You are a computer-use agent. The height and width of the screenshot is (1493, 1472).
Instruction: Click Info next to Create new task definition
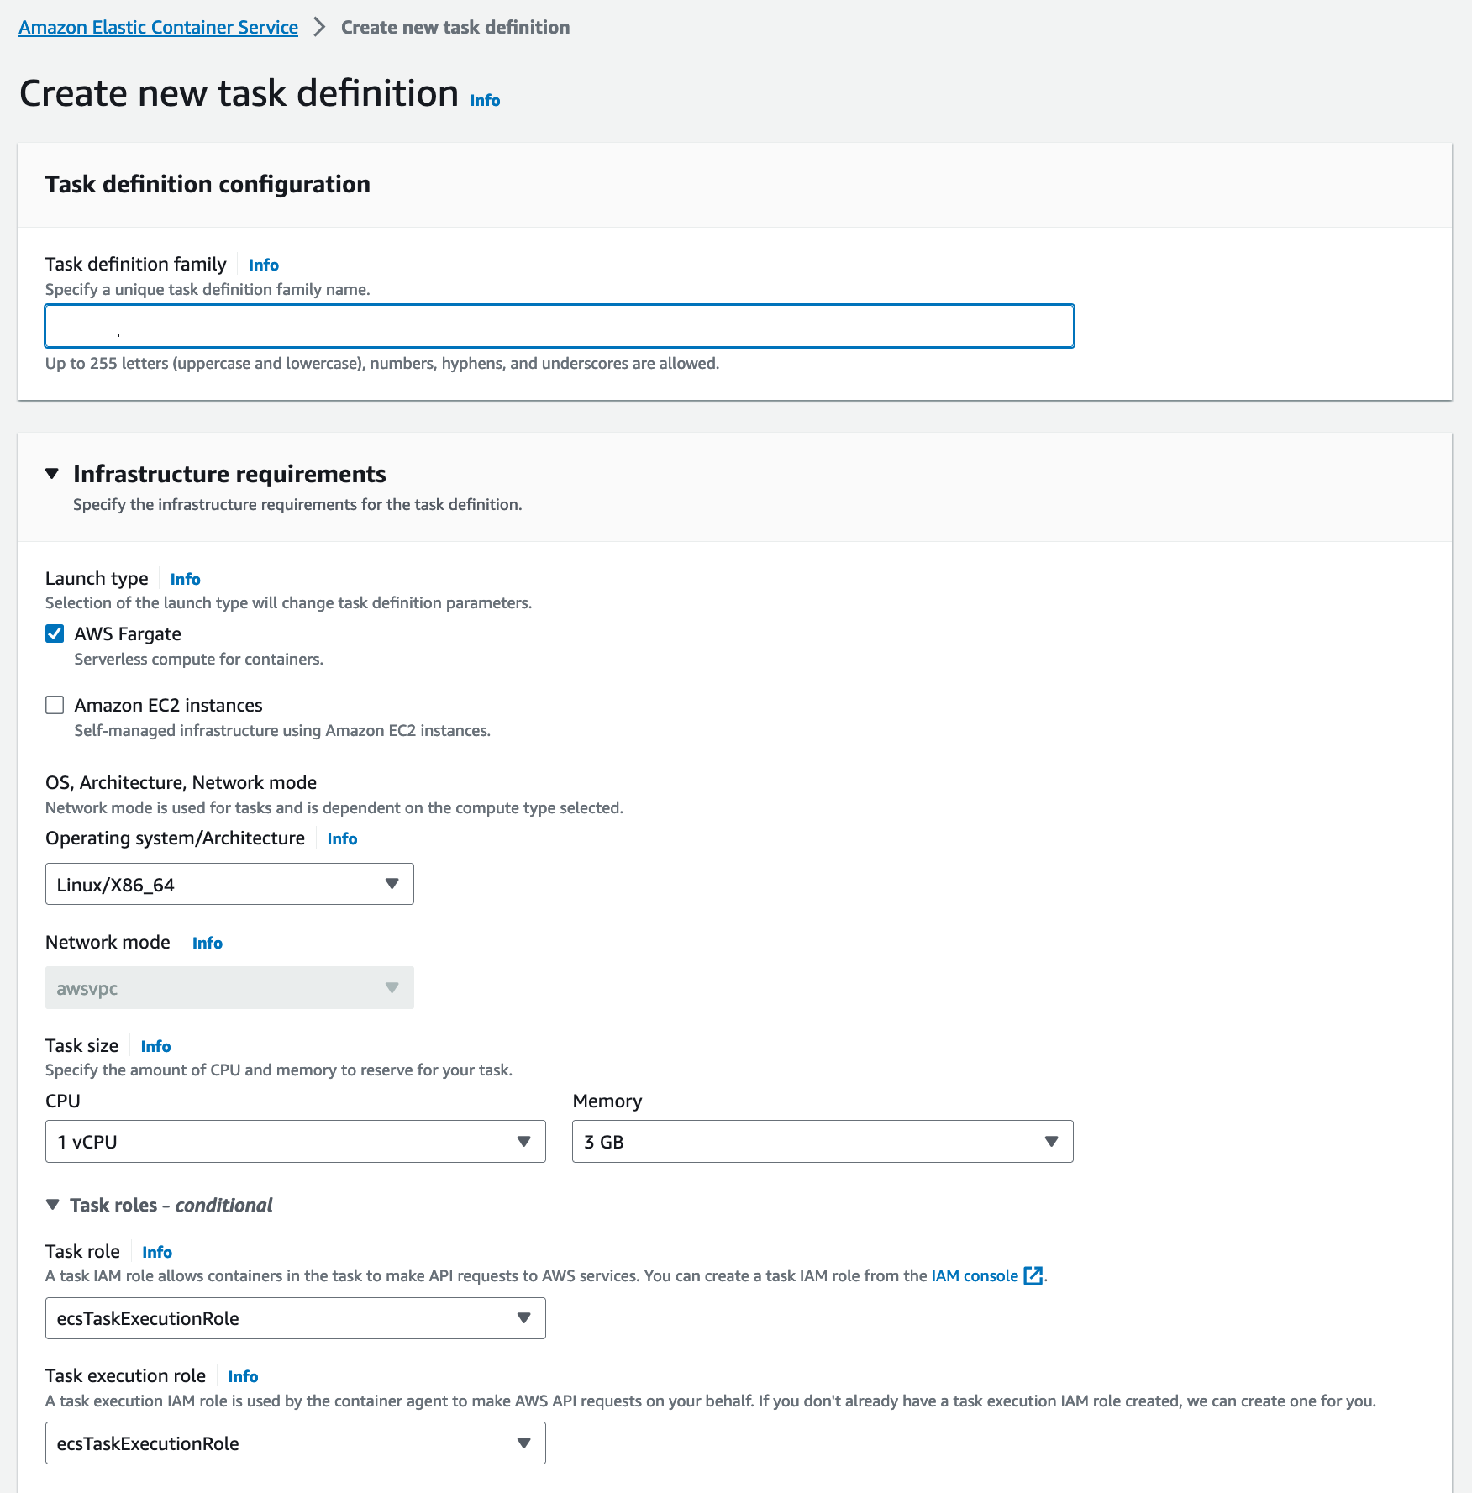485,100
